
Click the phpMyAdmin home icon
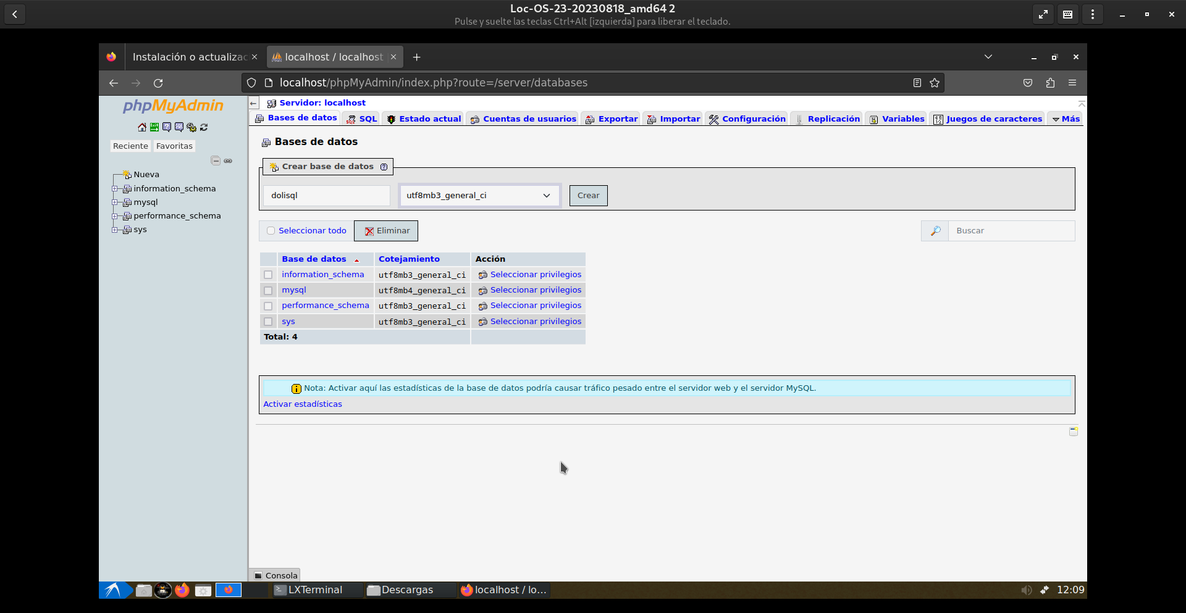[x=142, y=127]
